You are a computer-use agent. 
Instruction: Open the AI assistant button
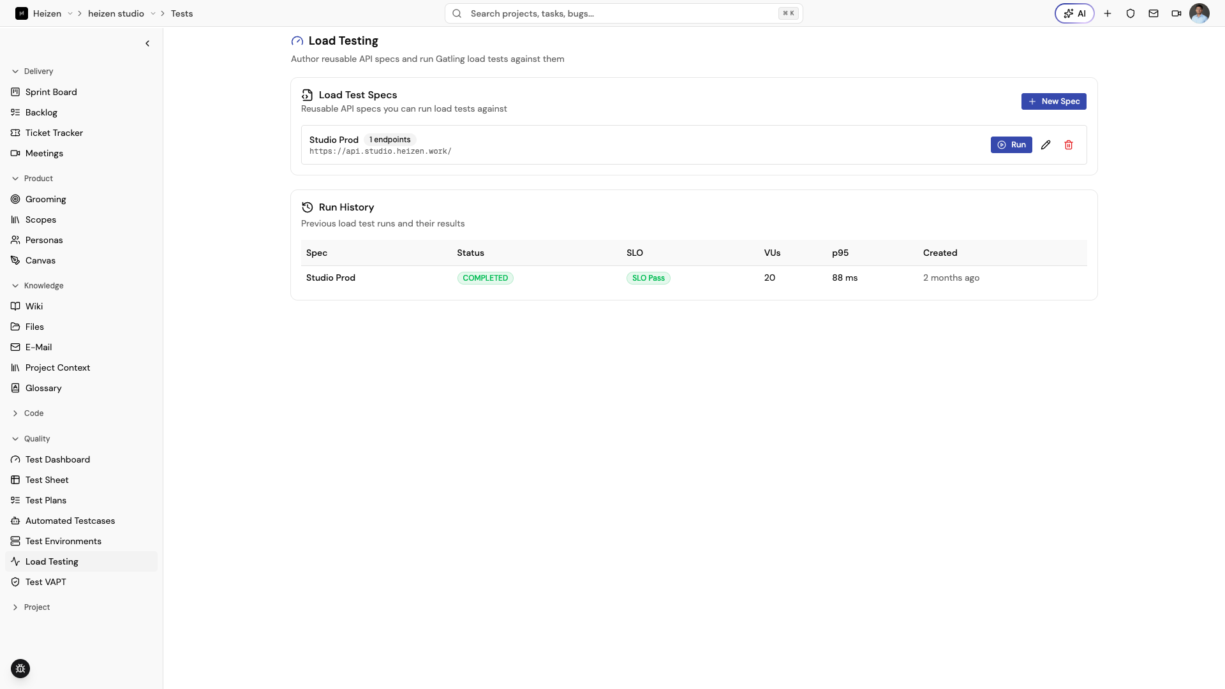pos(1074,13)
